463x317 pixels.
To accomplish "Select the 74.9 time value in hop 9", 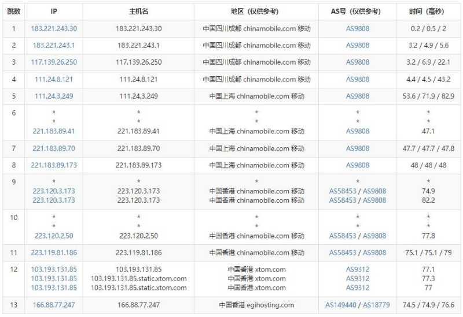I will (428, 191).
